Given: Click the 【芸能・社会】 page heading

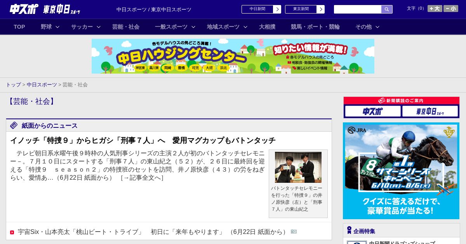Looking at the screenshot, I should coord(31,101).
